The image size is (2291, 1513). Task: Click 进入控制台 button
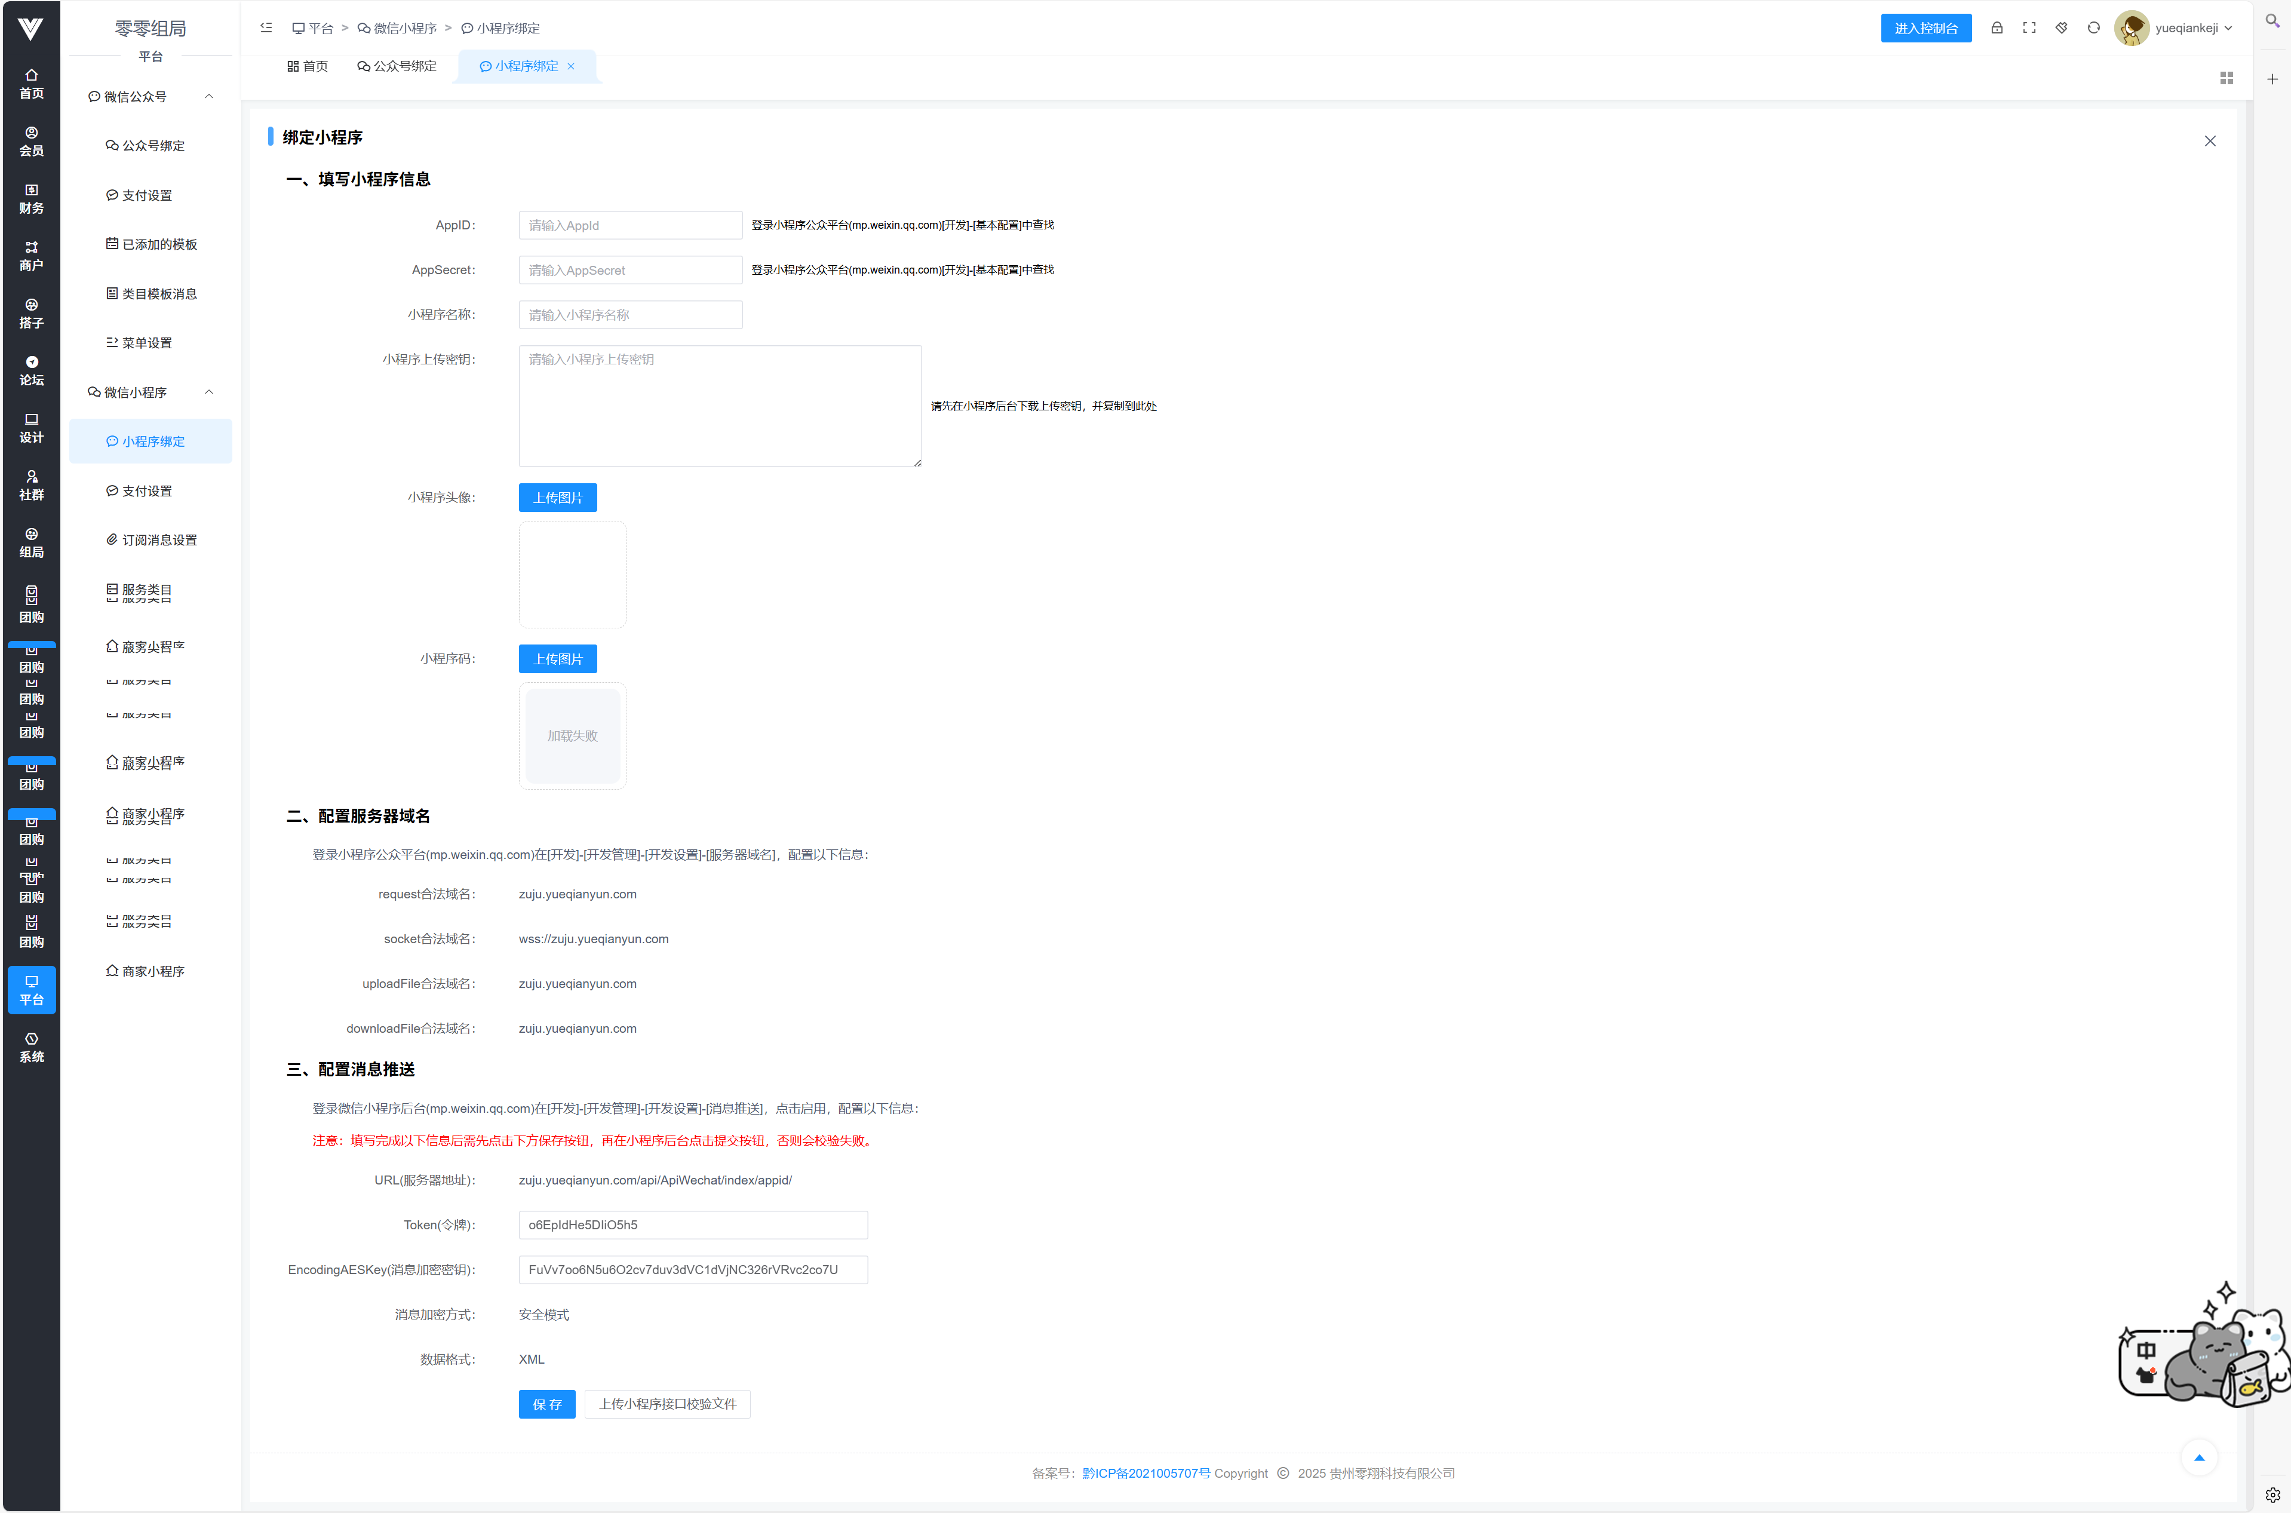pyautogui.click(x=1925, y=28)
